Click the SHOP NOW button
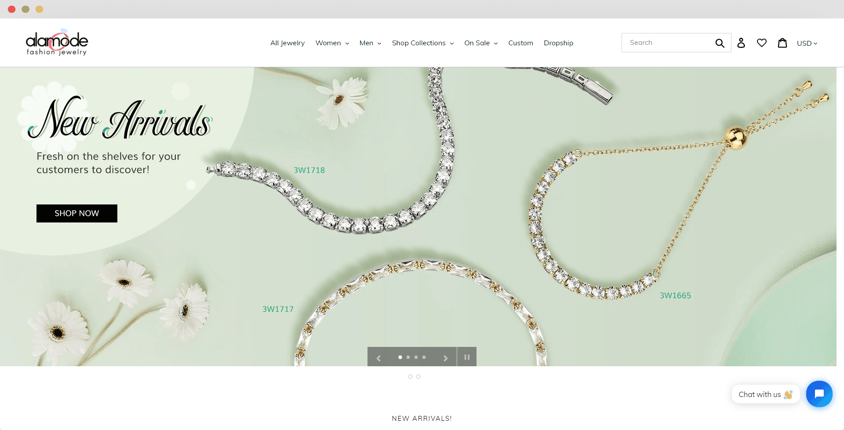 pyautogui.click(x=77, y=213)
